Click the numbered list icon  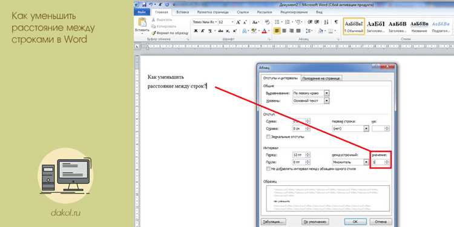point(288,22)
